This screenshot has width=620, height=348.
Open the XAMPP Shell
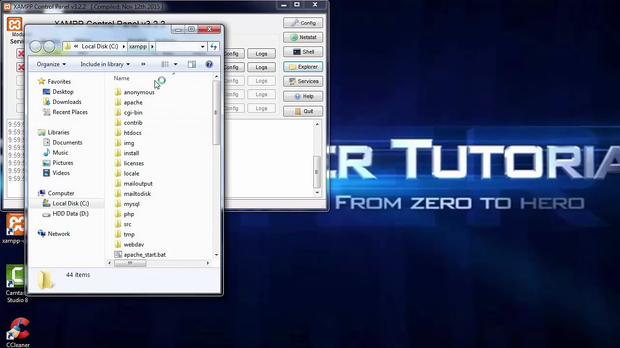point(303,52)
